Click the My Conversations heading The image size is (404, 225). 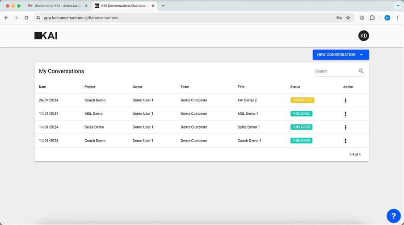click(x=61, y=71)
